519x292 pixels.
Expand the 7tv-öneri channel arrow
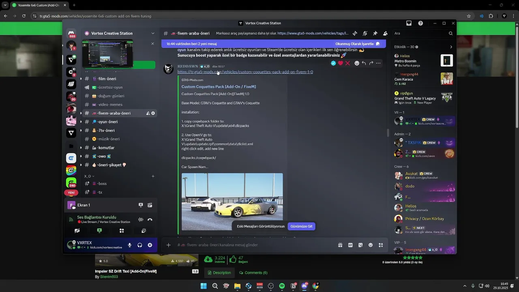click(x=81, y=131)
